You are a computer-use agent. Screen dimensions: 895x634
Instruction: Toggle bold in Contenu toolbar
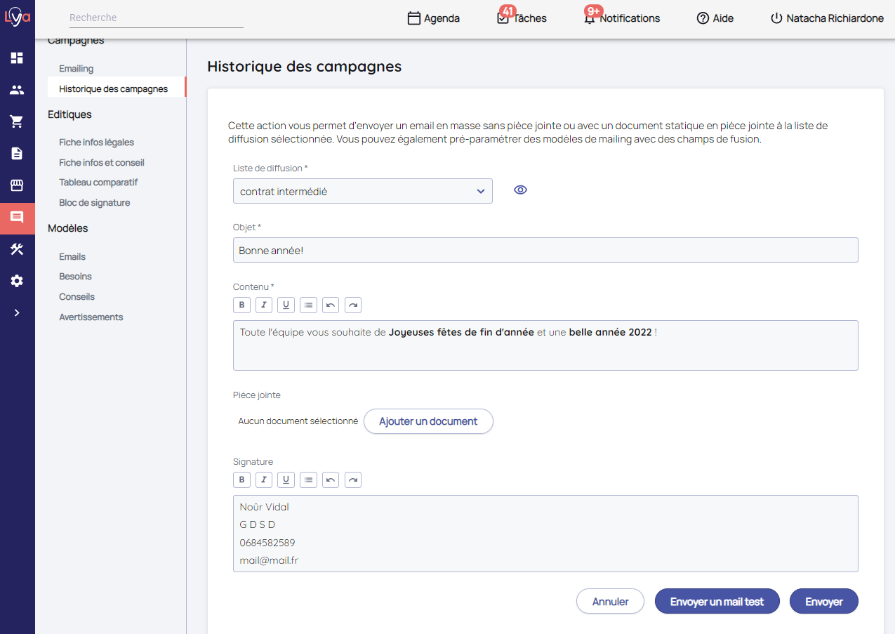(x=241, y=305)
